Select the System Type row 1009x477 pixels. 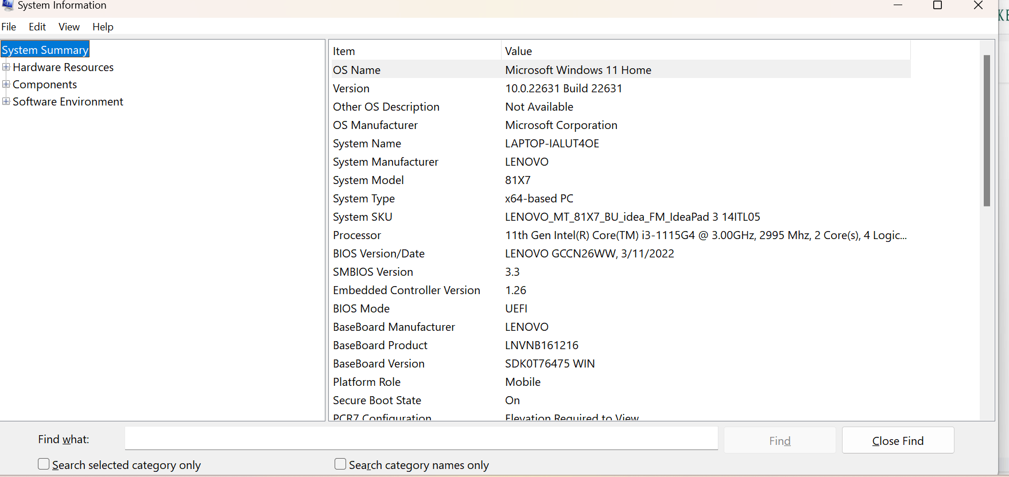[x=620, y=198]
